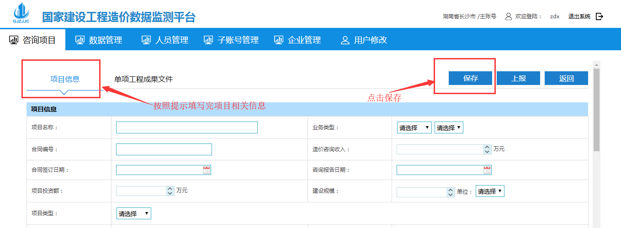Increase 造价咨询收入 value with up arrow
The width and height of the screenshot is (621, 228).
click(x=487, y=147)
